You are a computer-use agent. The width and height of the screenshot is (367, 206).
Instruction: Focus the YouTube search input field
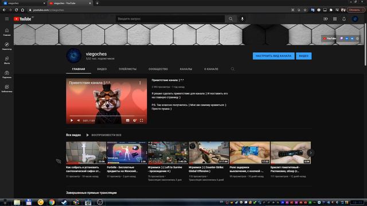[170, 19]
